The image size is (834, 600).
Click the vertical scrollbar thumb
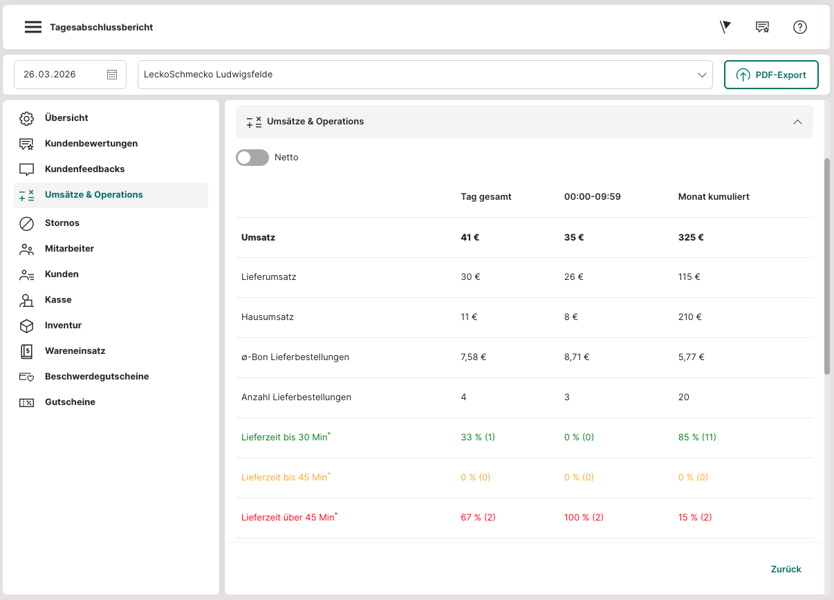click(827, 266)
